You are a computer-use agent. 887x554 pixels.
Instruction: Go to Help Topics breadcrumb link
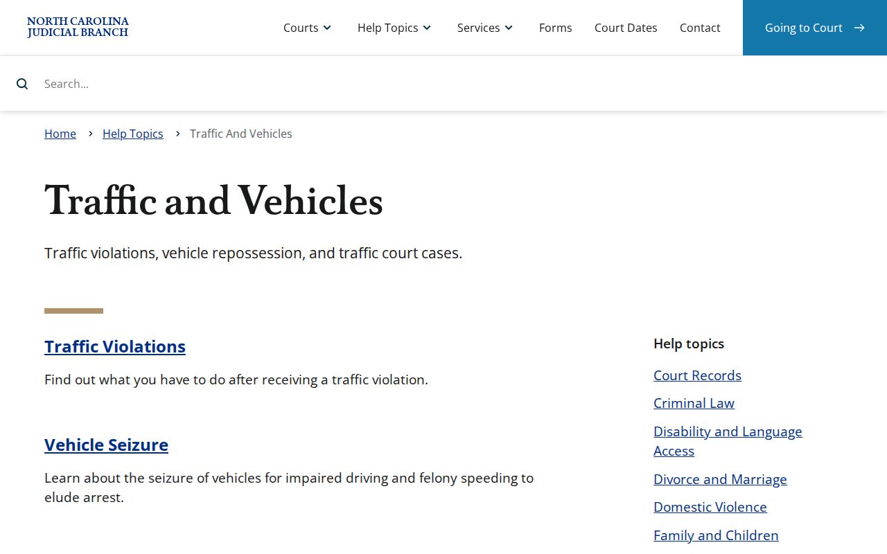[133, 134]
